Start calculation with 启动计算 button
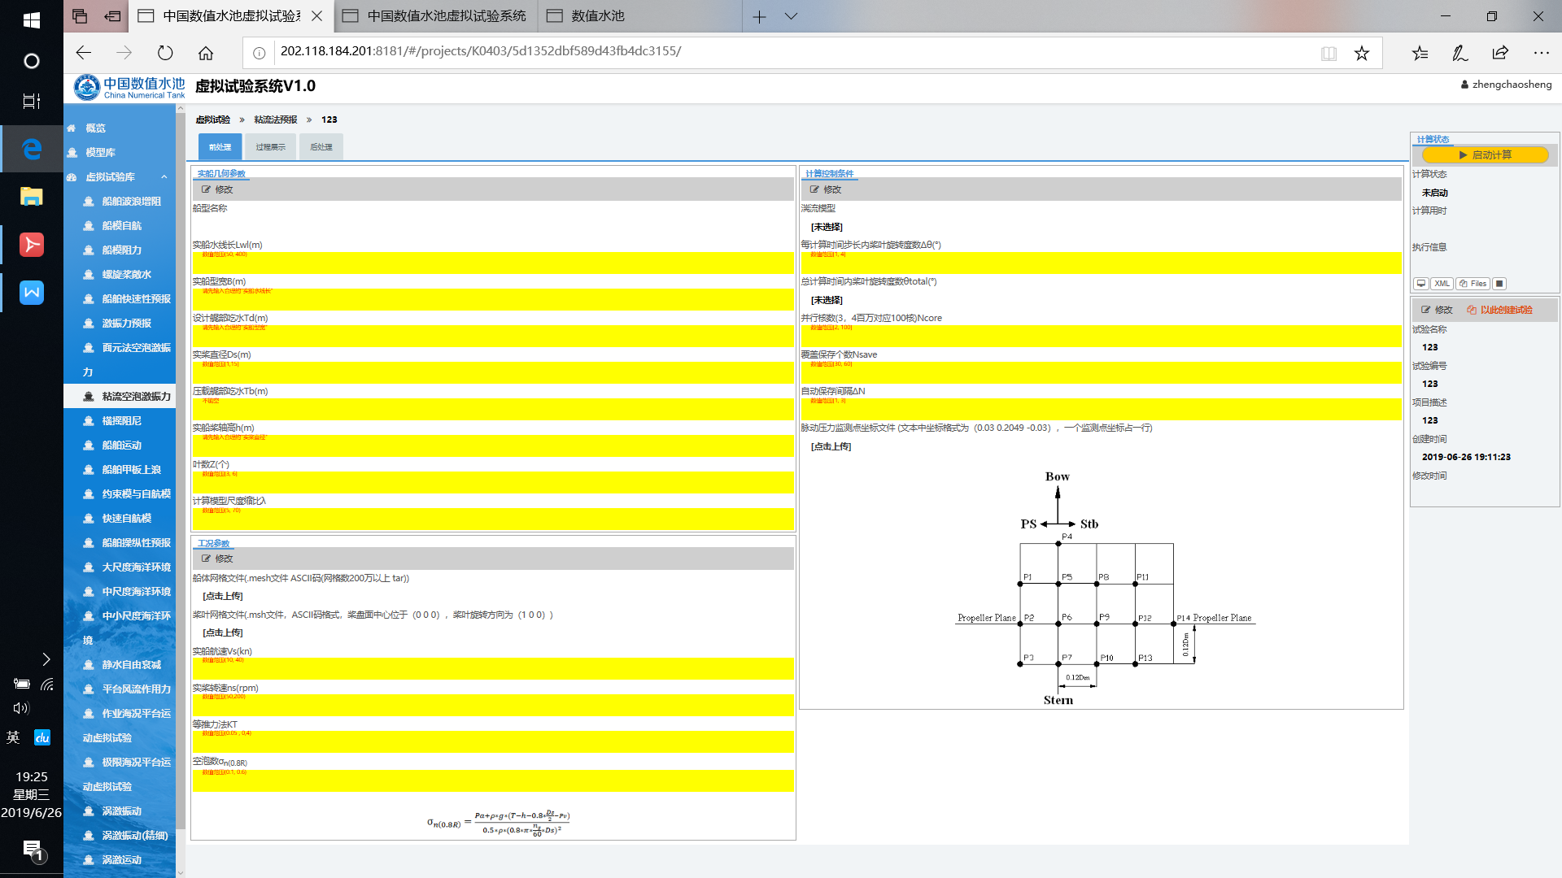 point(1485,155)
